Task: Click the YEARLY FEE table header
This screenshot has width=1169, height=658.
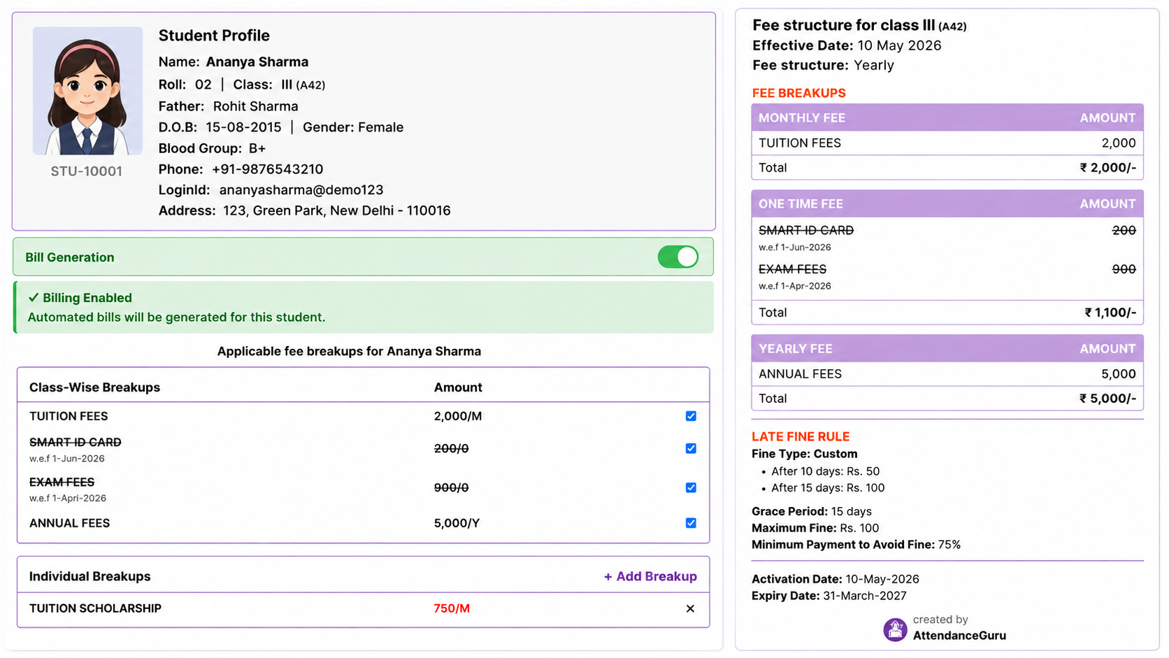Action: click(947, 348)
